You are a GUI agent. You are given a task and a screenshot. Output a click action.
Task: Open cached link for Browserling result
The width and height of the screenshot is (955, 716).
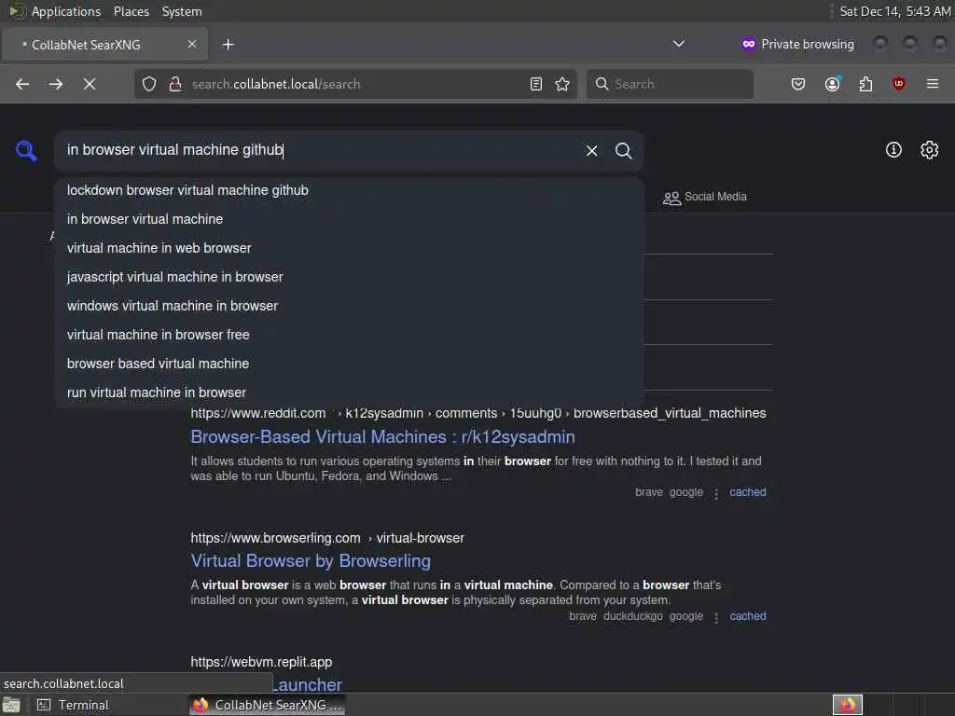coord(747,616)
